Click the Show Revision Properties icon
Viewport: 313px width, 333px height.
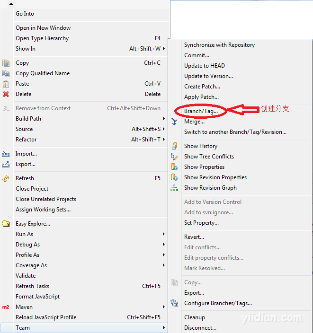[174, 177]
